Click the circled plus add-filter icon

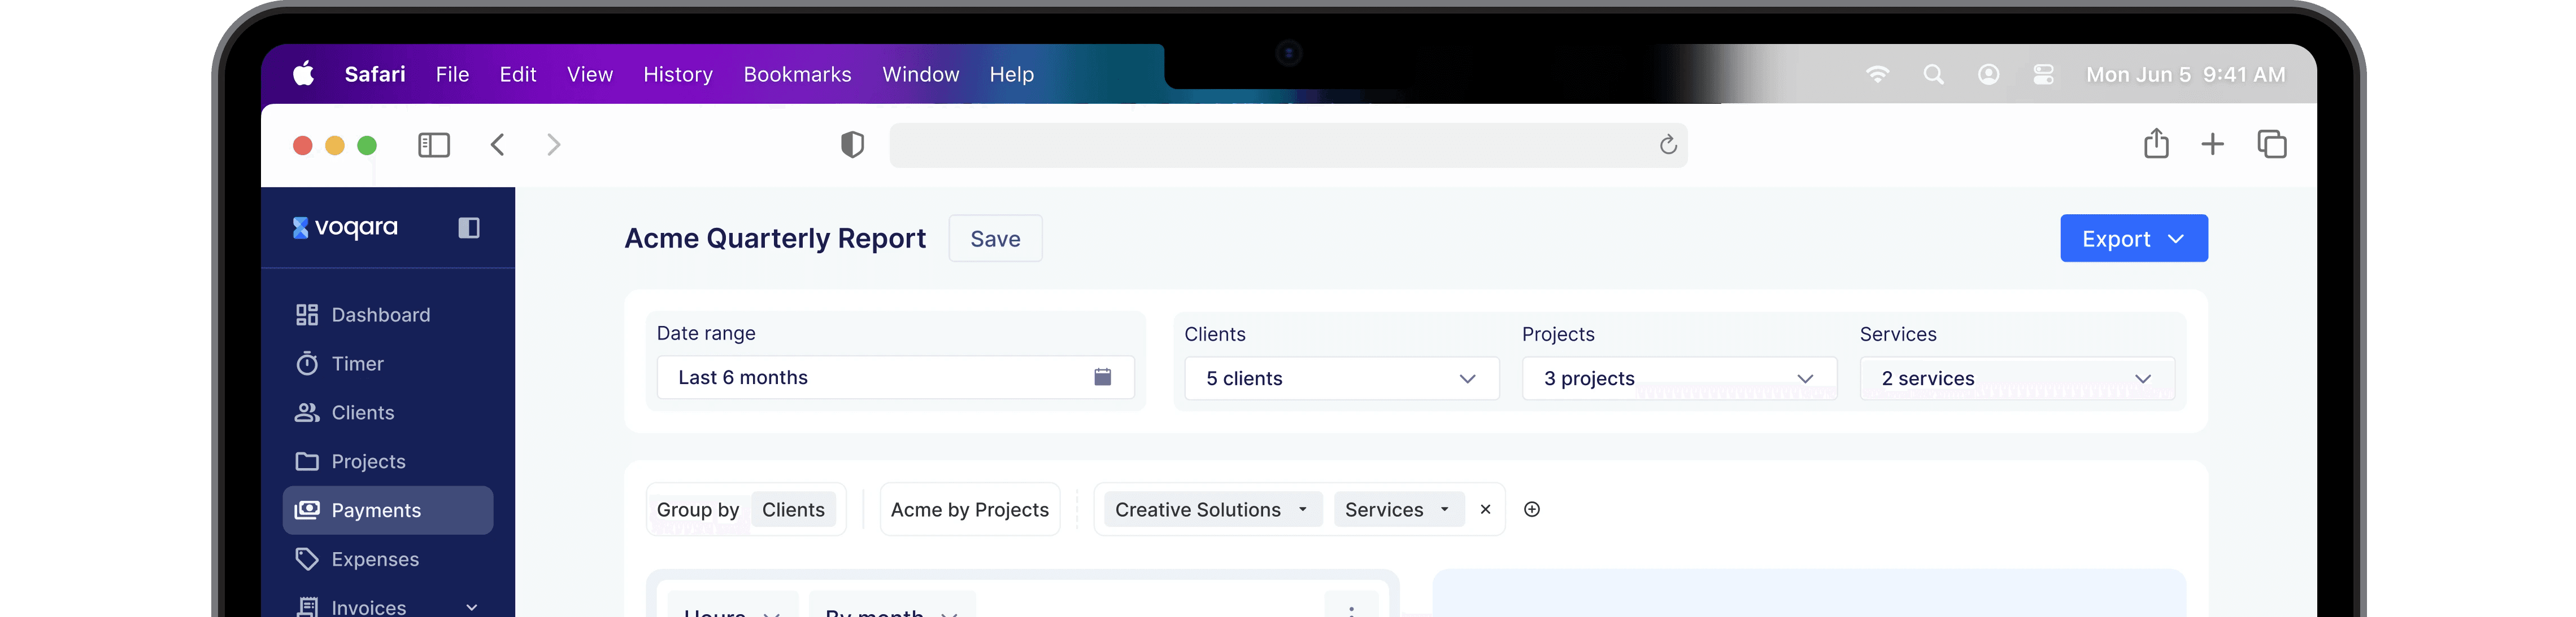(x=1531, y=509)
